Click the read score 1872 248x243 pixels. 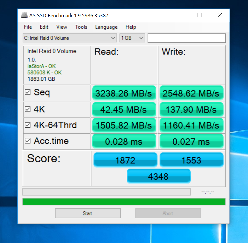pos(125,160)
